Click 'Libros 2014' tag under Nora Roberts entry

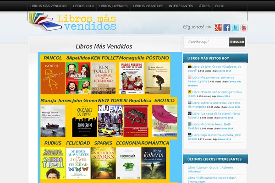click(227, 118)
